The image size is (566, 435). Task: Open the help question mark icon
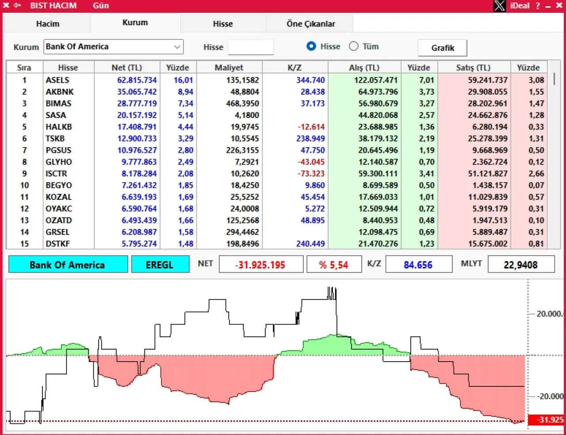tap(538, 6)
